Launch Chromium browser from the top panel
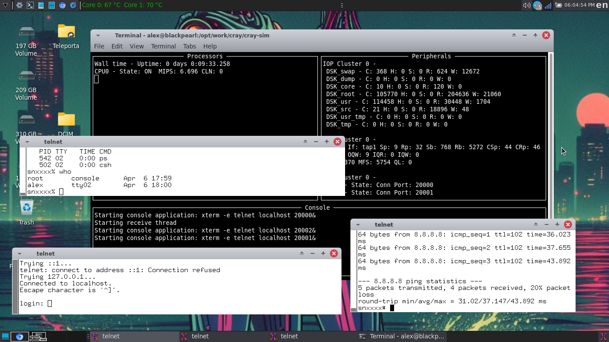Image resolution: width=609 pixels, height=342 pixels. tap(62, 5)
